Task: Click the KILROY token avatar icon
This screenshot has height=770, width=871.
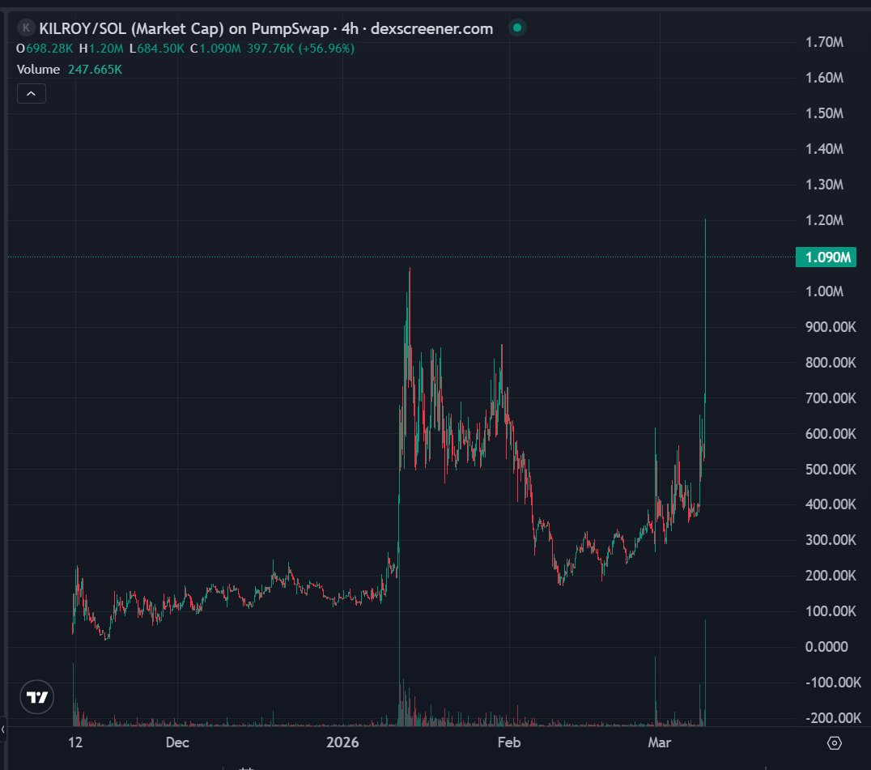Action: tap(26, 28)
